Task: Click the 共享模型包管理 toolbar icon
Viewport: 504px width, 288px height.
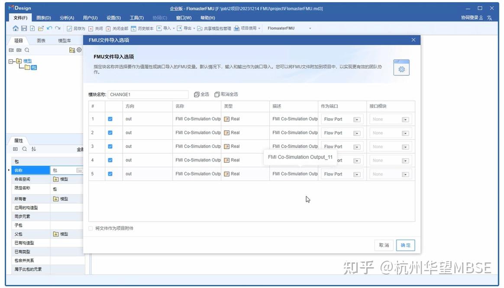Action: pyautogui.click(x=200, y=29)
